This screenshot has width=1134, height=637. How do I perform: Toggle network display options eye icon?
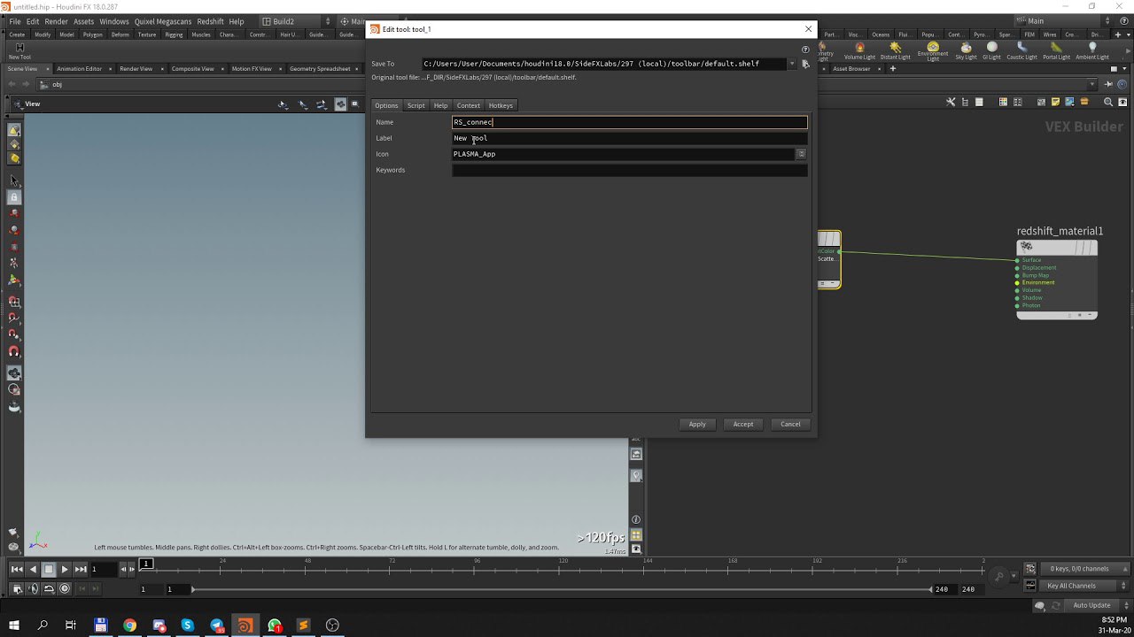point(1124,103)
